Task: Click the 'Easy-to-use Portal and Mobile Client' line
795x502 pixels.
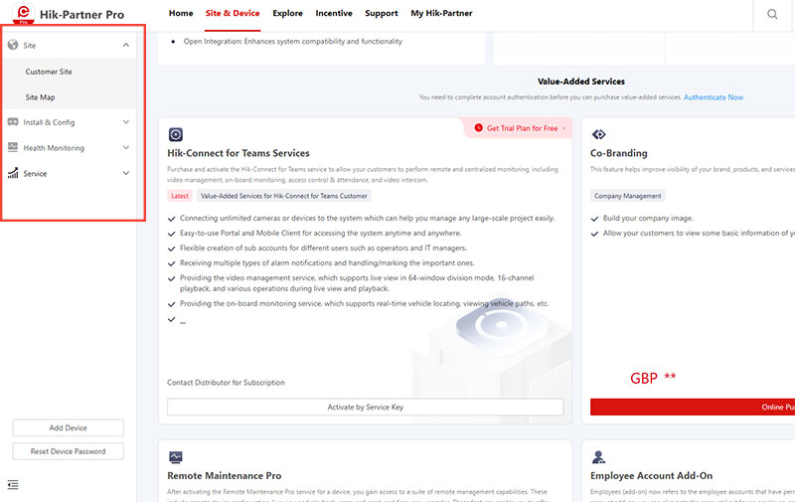Action: coord(320,234)
